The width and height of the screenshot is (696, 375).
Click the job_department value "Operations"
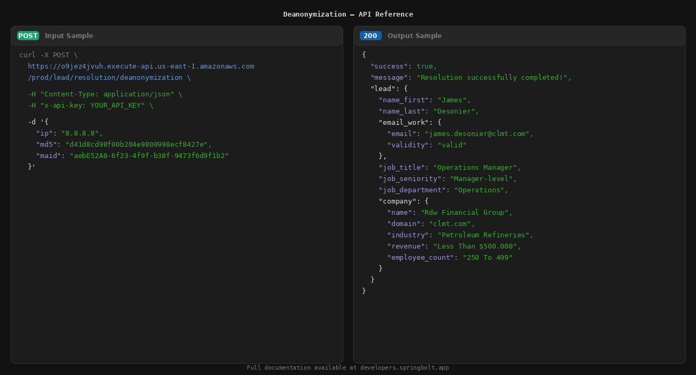pyautogui.click(x=481, y=190)
